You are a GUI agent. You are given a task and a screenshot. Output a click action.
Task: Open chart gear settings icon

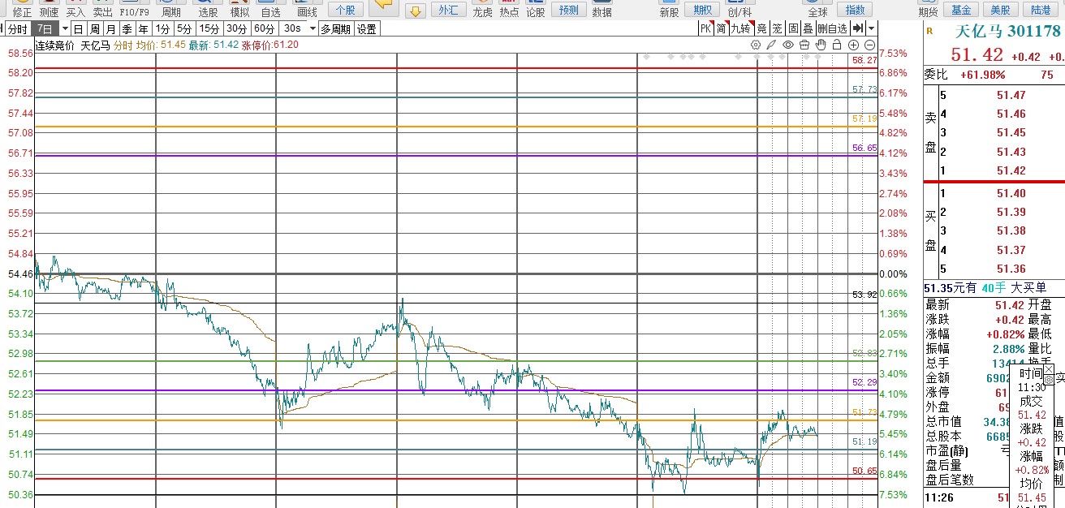pyautogui.click(x=756, y=45)
